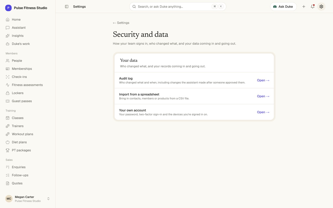The image size is (333, 208).
Task: Click the Check-ins label
Action: [19, 77]
